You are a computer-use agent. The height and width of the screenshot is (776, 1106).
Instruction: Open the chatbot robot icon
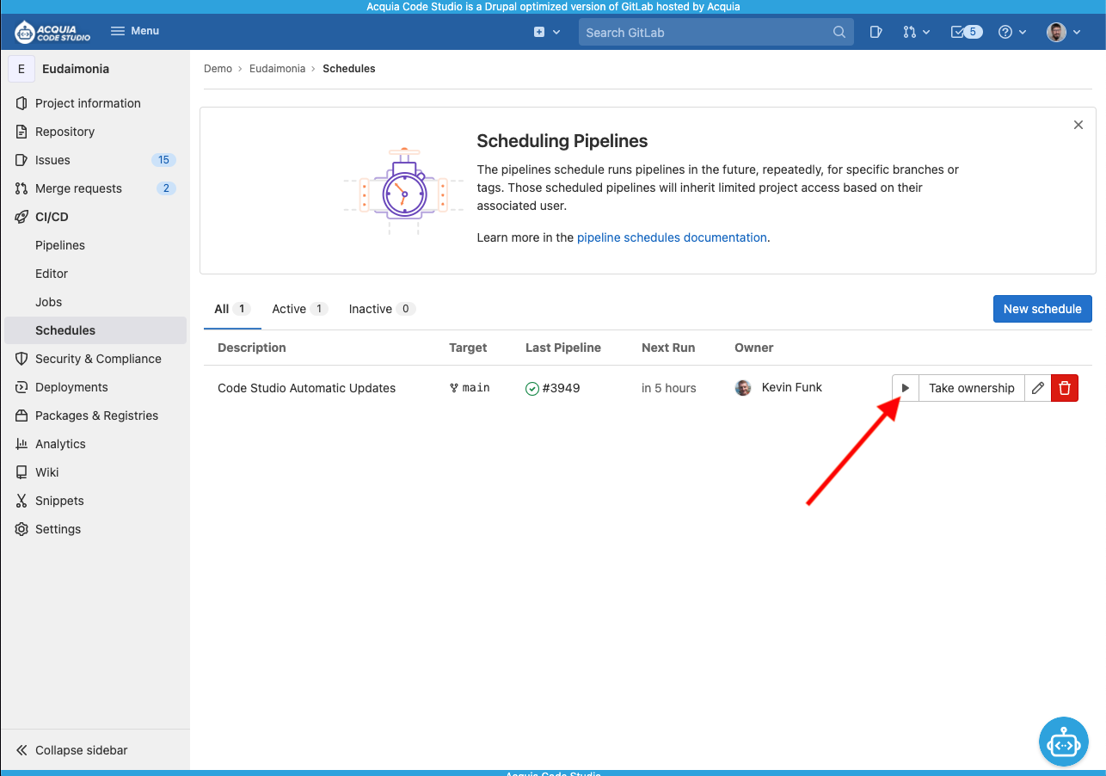click(1064, 741)
